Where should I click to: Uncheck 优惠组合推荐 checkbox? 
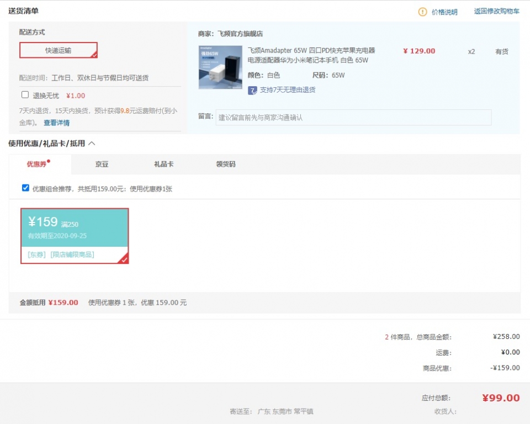25,188
